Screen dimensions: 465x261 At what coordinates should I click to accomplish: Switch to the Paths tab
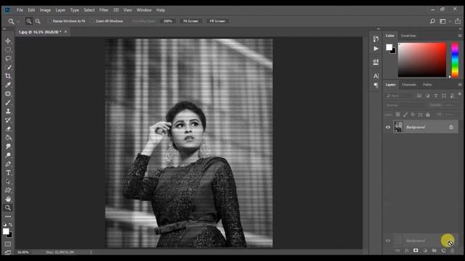(x=427, y=85)
